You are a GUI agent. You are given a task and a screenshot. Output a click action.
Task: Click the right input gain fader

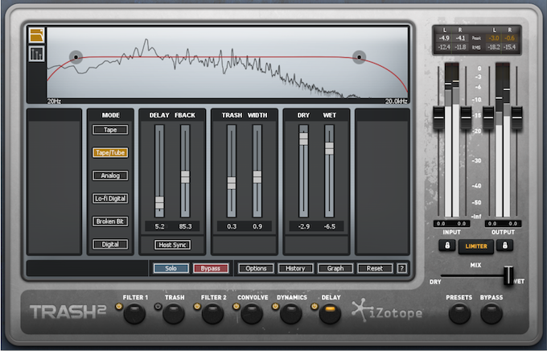coord(466,118)
